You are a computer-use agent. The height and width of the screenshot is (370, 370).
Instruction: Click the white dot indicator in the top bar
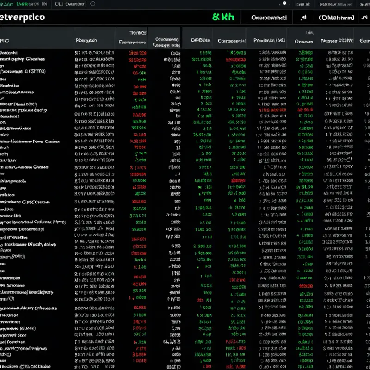(x=284, y=3)
